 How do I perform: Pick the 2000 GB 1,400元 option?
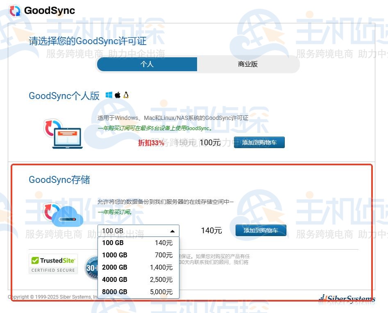(138, 267)
